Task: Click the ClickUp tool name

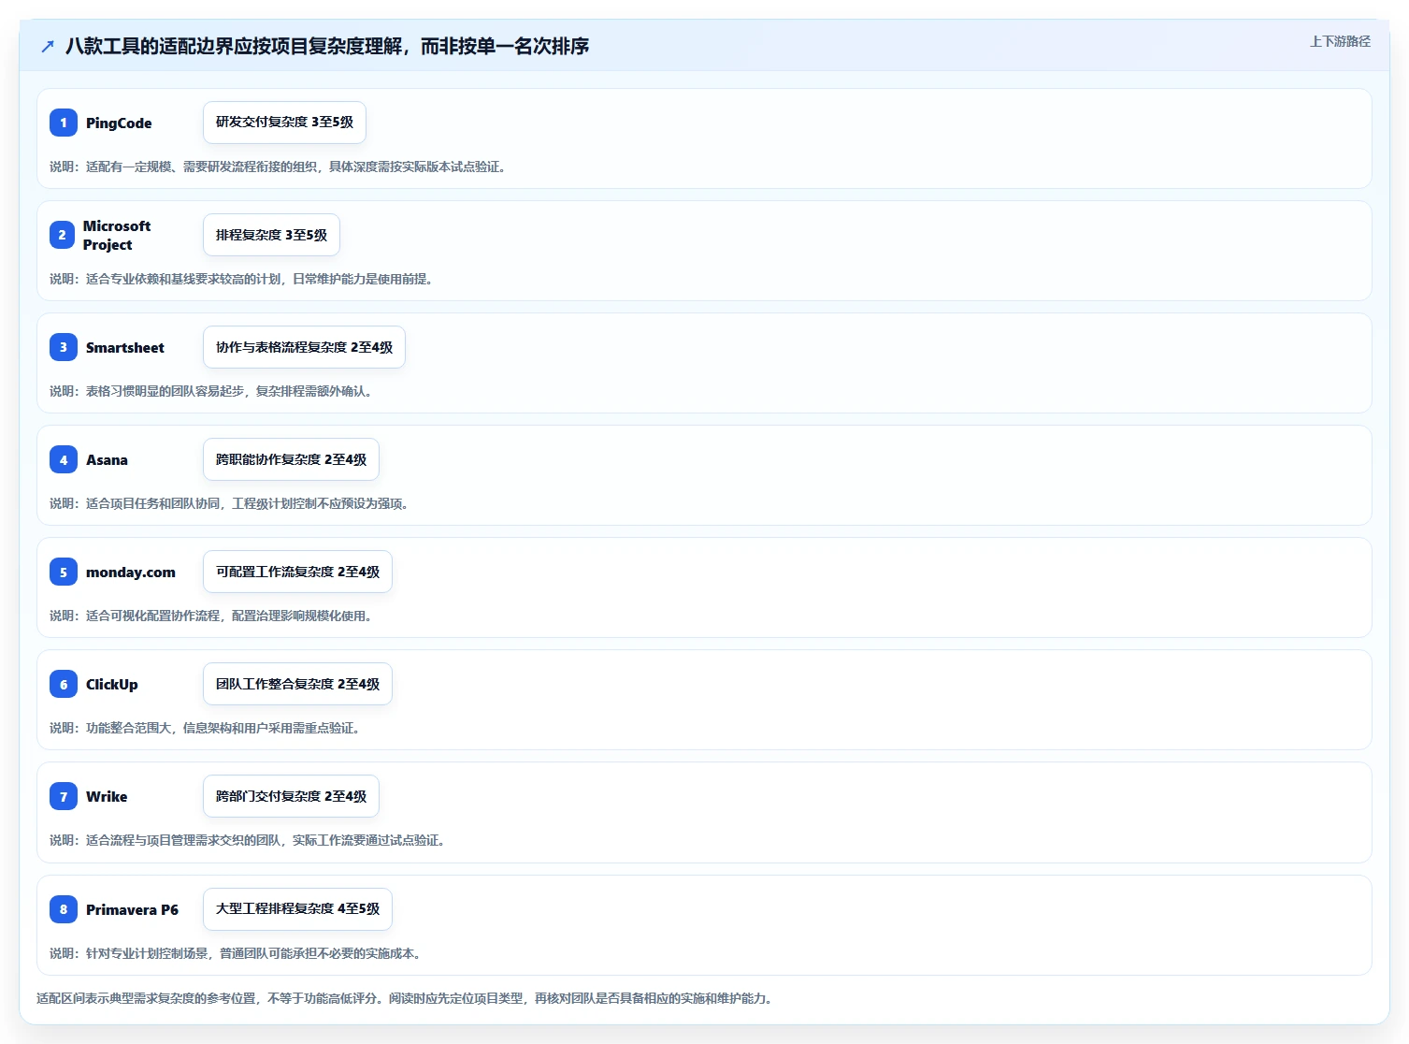Action: (112, 684)
